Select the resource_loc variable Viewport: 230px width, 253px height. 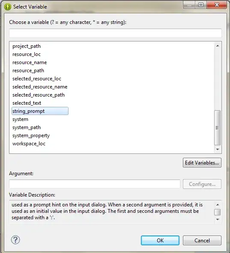pyautogui.click(x=27, y=54)
